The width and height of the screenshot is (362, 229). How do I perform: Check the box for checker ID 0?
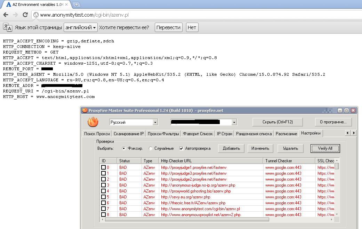pyautogui.click(x=103, y=167)
